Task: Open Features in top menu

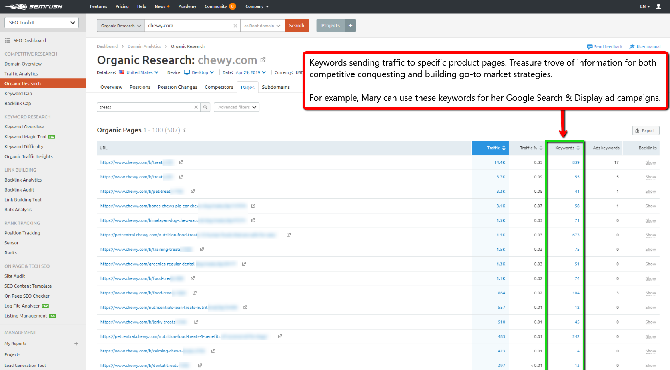Action: pos(98,6)
